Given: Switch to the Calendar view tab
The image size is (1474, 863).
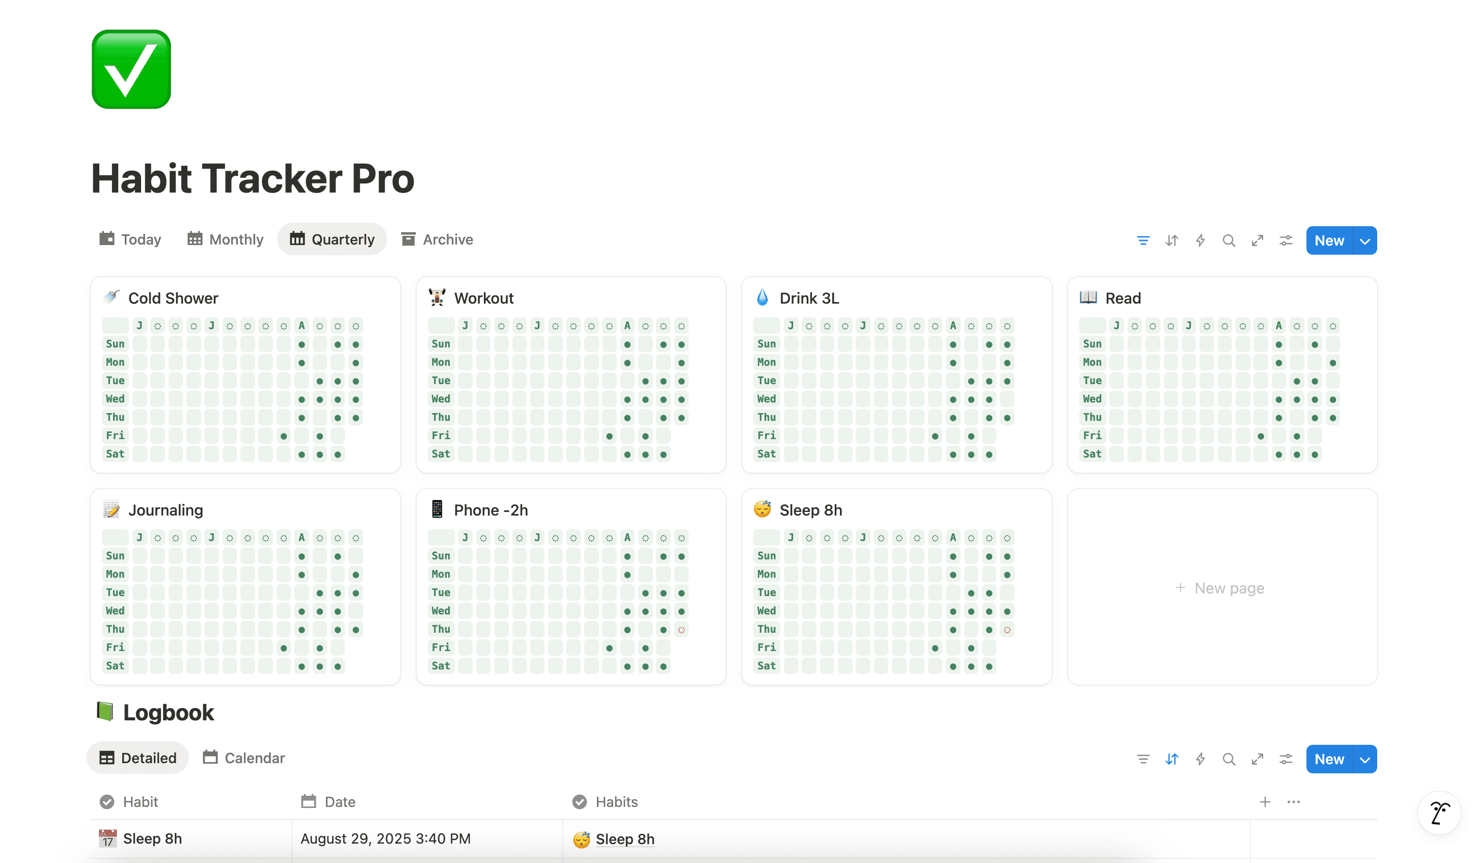Looking at the screenshot, I should [x=243, y=758].
